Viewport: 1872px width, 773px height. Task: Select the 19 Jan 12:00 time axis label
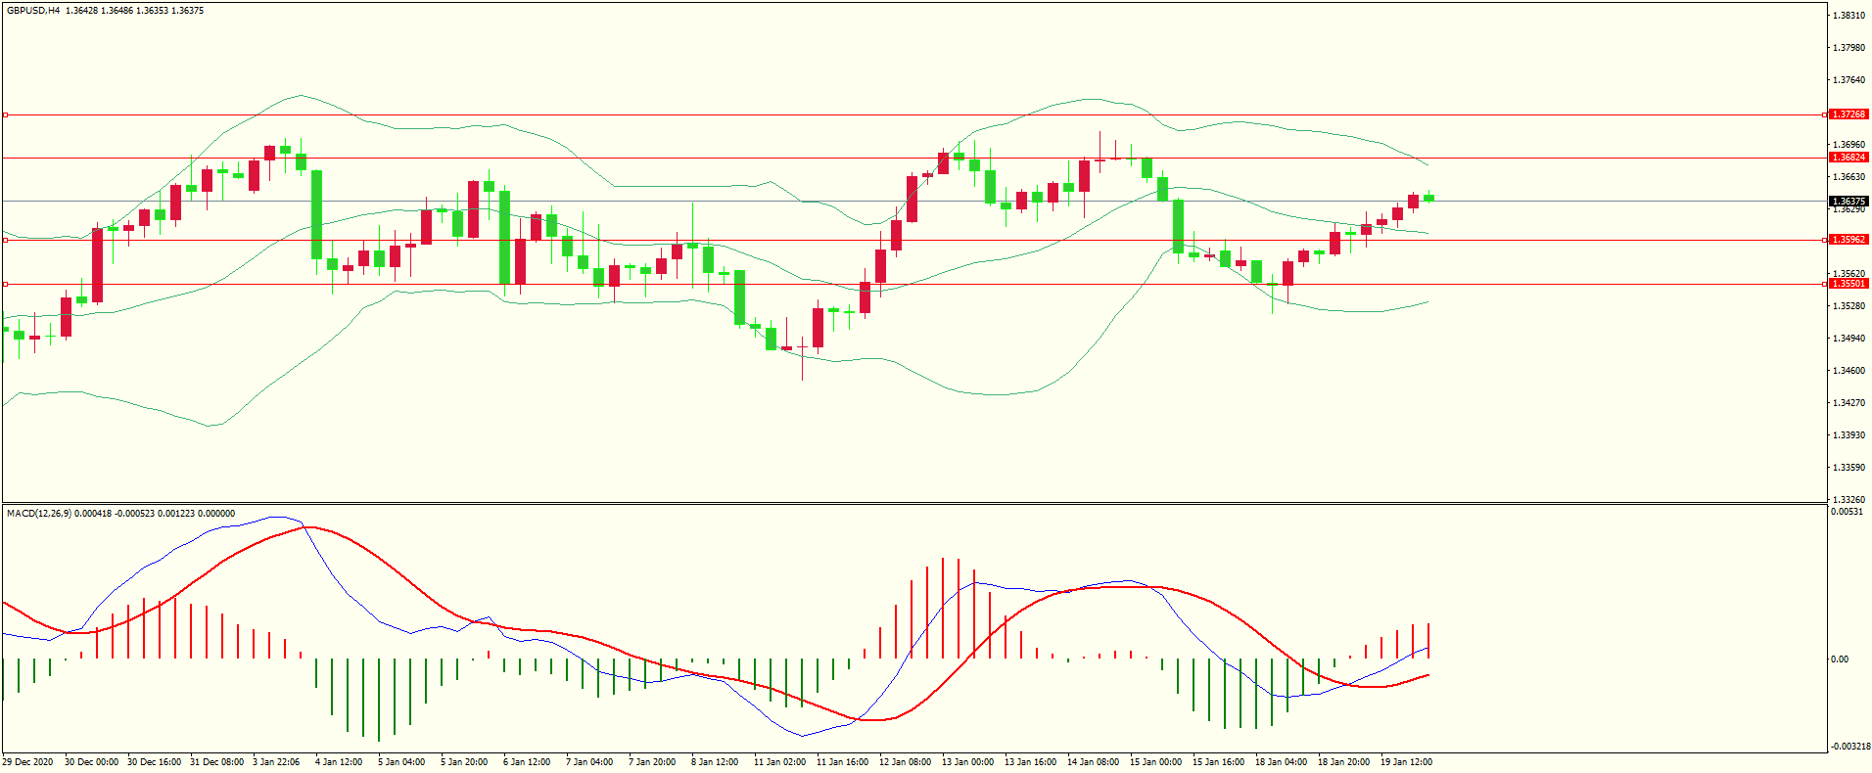[1406, 762]
